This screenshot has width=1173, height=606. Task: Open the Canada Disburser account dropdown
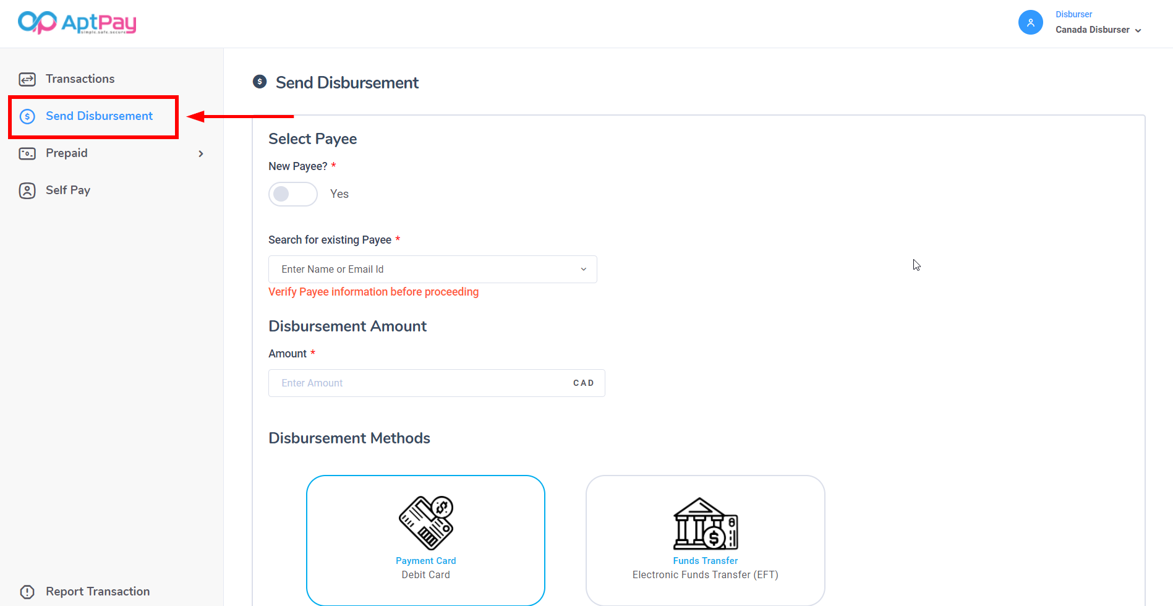pos(1098,30)
